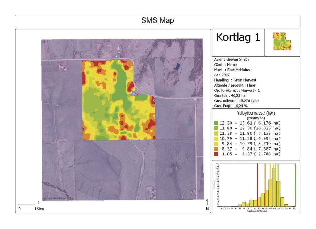Click the Ydbyttemasse (tør) legend title
Image resolution: width=316 pixels, height=229 pixels.
point(256,113)
